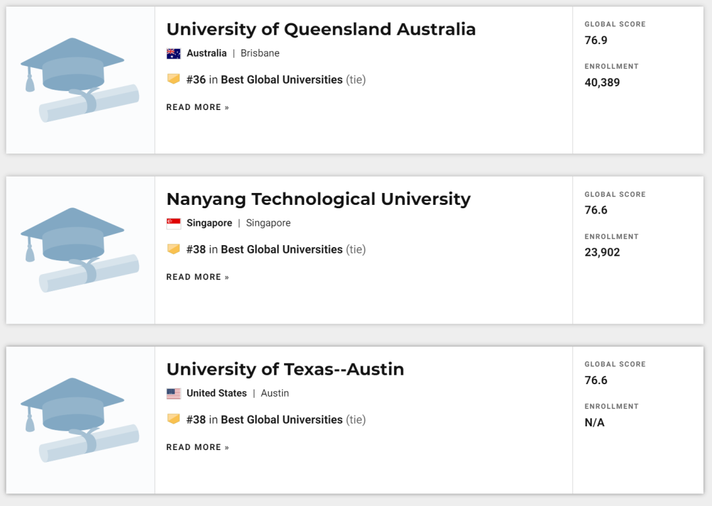Click Best Global Universities link in Nanyang card
Screen dimensions: 712x506
[x=282, y=250]
